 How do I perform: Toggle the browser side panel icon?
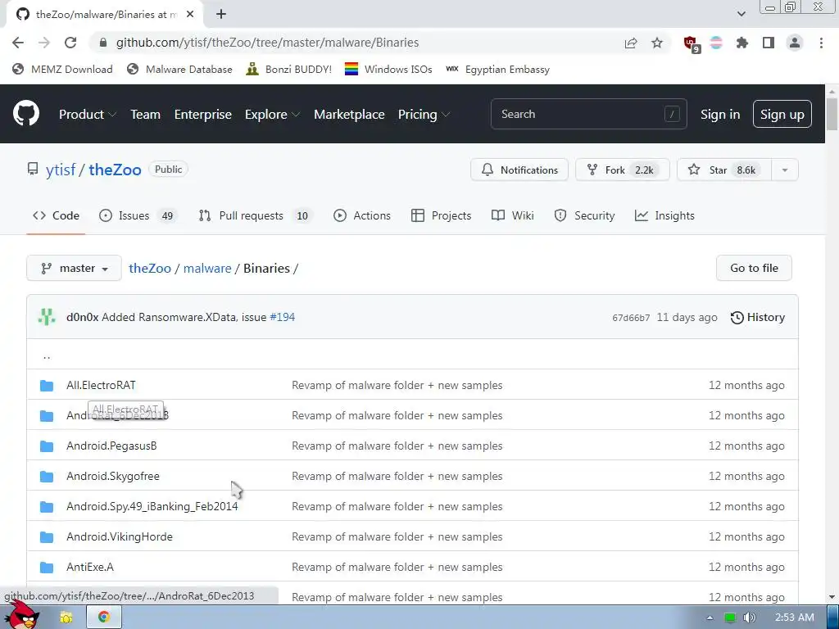pos(769,43)
